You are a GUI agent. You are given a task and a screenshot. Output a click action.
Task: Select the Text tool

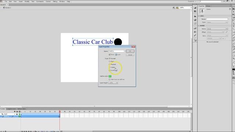click(234, 26)
